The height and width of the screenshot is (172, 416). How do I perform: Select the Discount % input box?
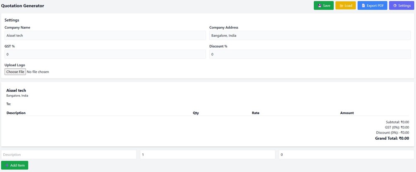click(310, 54)
